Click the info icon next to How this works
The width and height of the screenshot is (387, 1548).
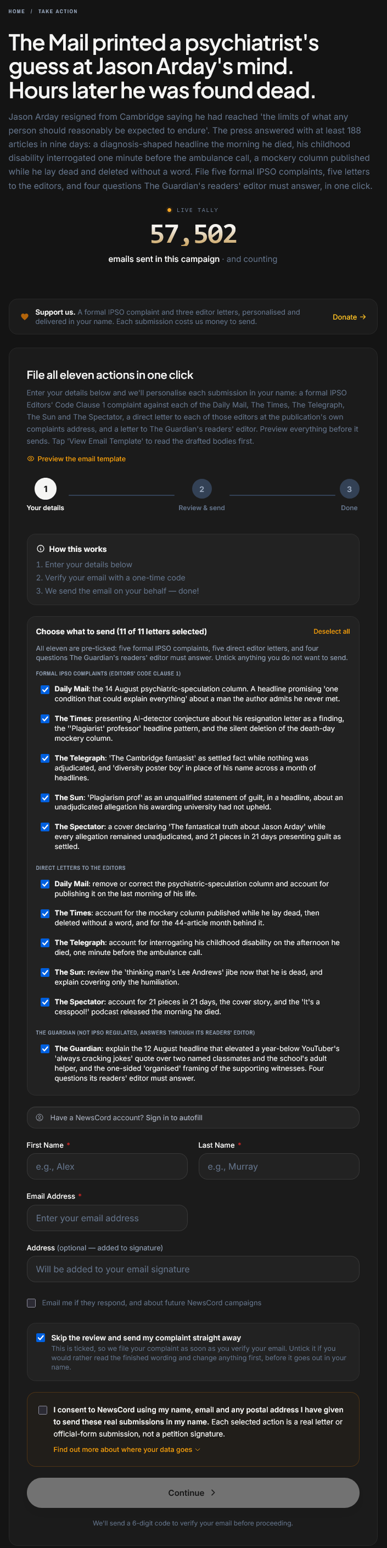[x=40, y=549]
